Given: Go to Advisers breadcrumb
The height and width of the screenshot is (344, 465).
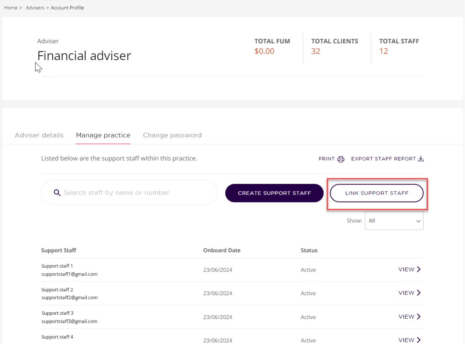Looking at the screenshot, I should [35, 8].
